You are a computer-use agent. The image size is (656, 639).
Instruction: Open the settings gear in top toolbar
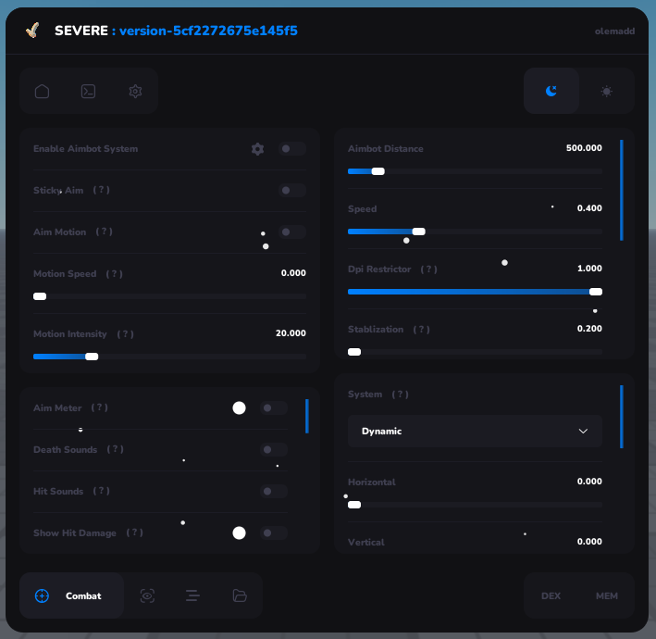[x=135, y=92]
